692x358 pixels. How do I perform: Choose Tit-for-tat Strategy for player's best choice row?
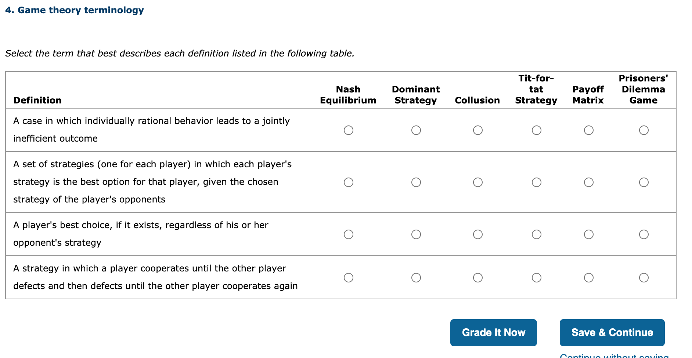pos(536,234)
